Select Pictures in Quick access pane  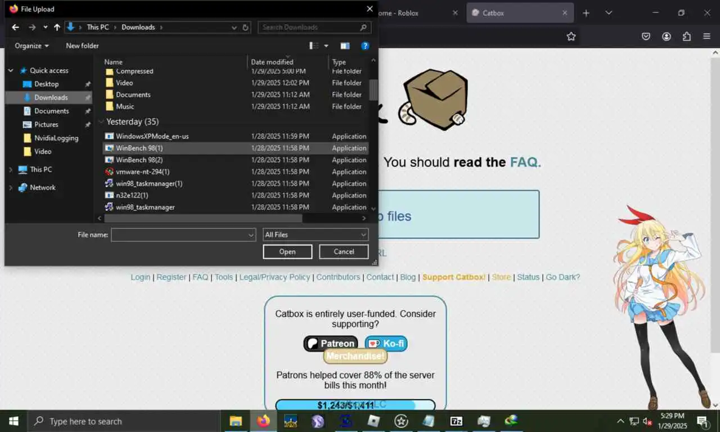[46, 124]
